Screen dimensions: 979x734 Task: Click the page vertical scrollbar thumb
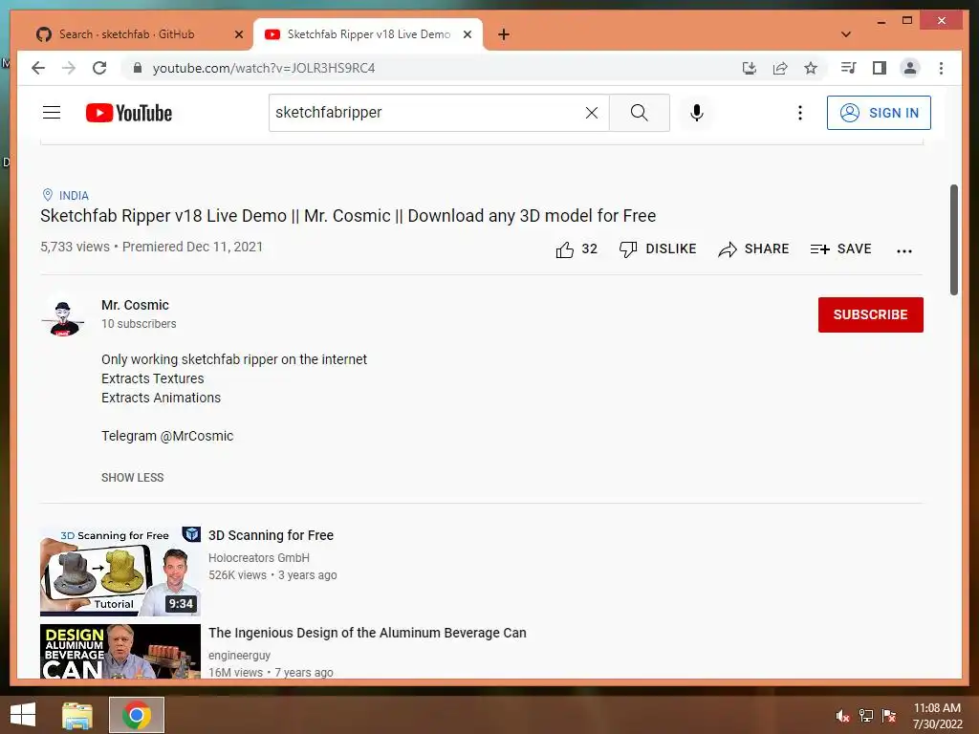[953, 239]
